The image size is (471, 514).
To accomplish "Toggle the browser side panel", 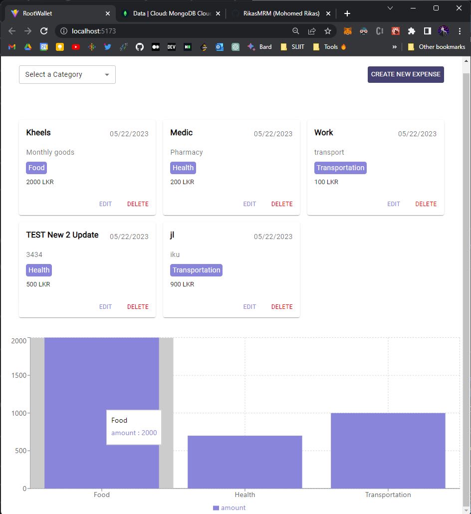I will (427, 31).
